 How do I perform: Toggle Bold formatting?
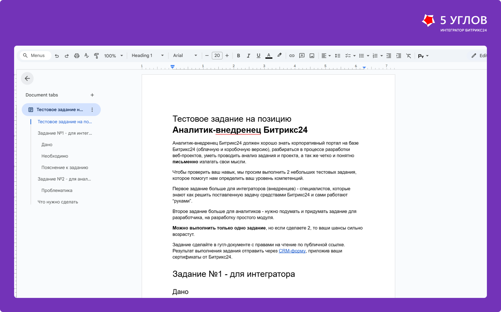point(238,56)
